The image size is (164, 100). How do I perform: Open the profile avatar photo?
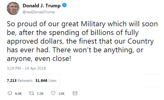[13, 8]
